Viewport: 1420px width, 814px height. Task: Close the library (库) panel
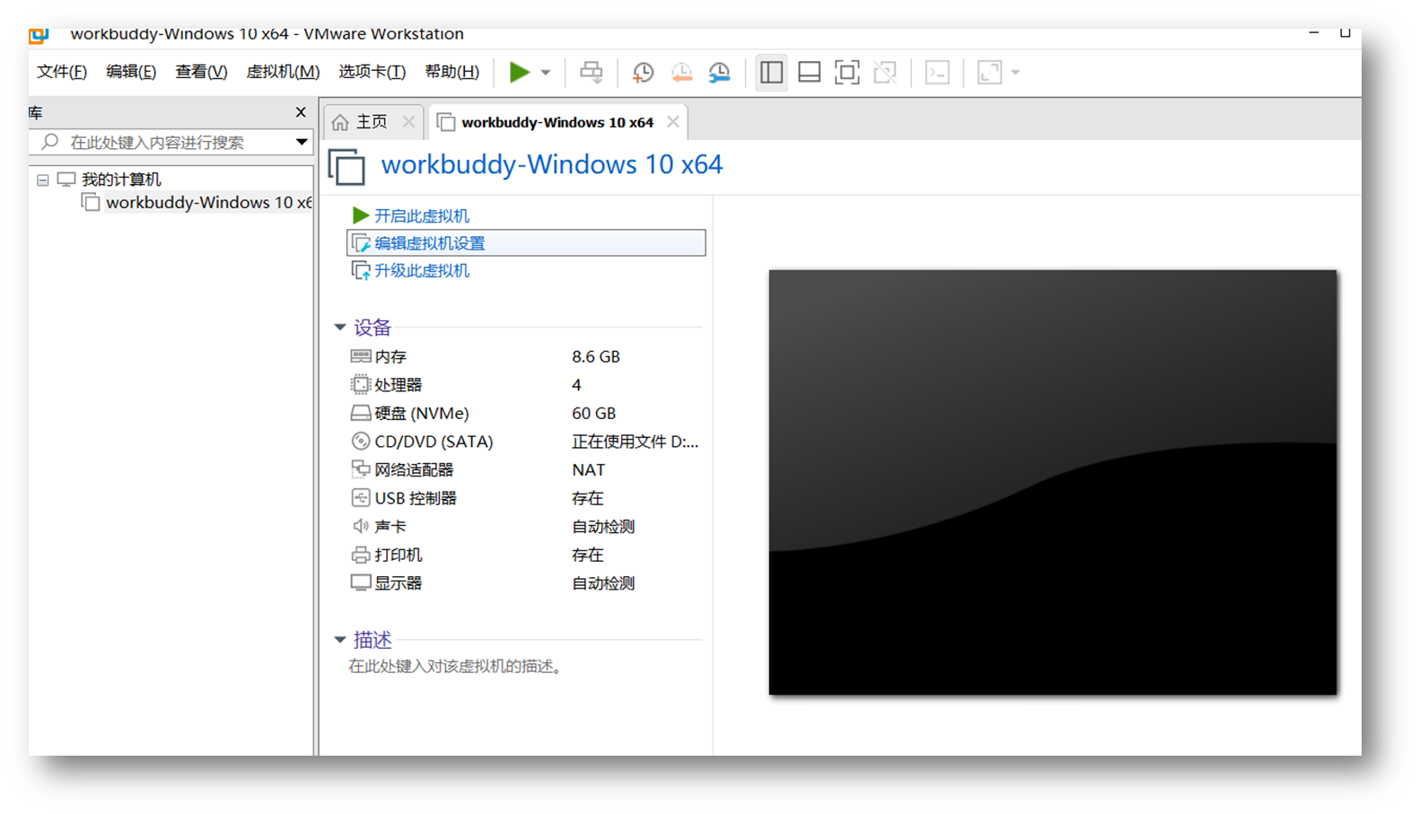[301, 112]
